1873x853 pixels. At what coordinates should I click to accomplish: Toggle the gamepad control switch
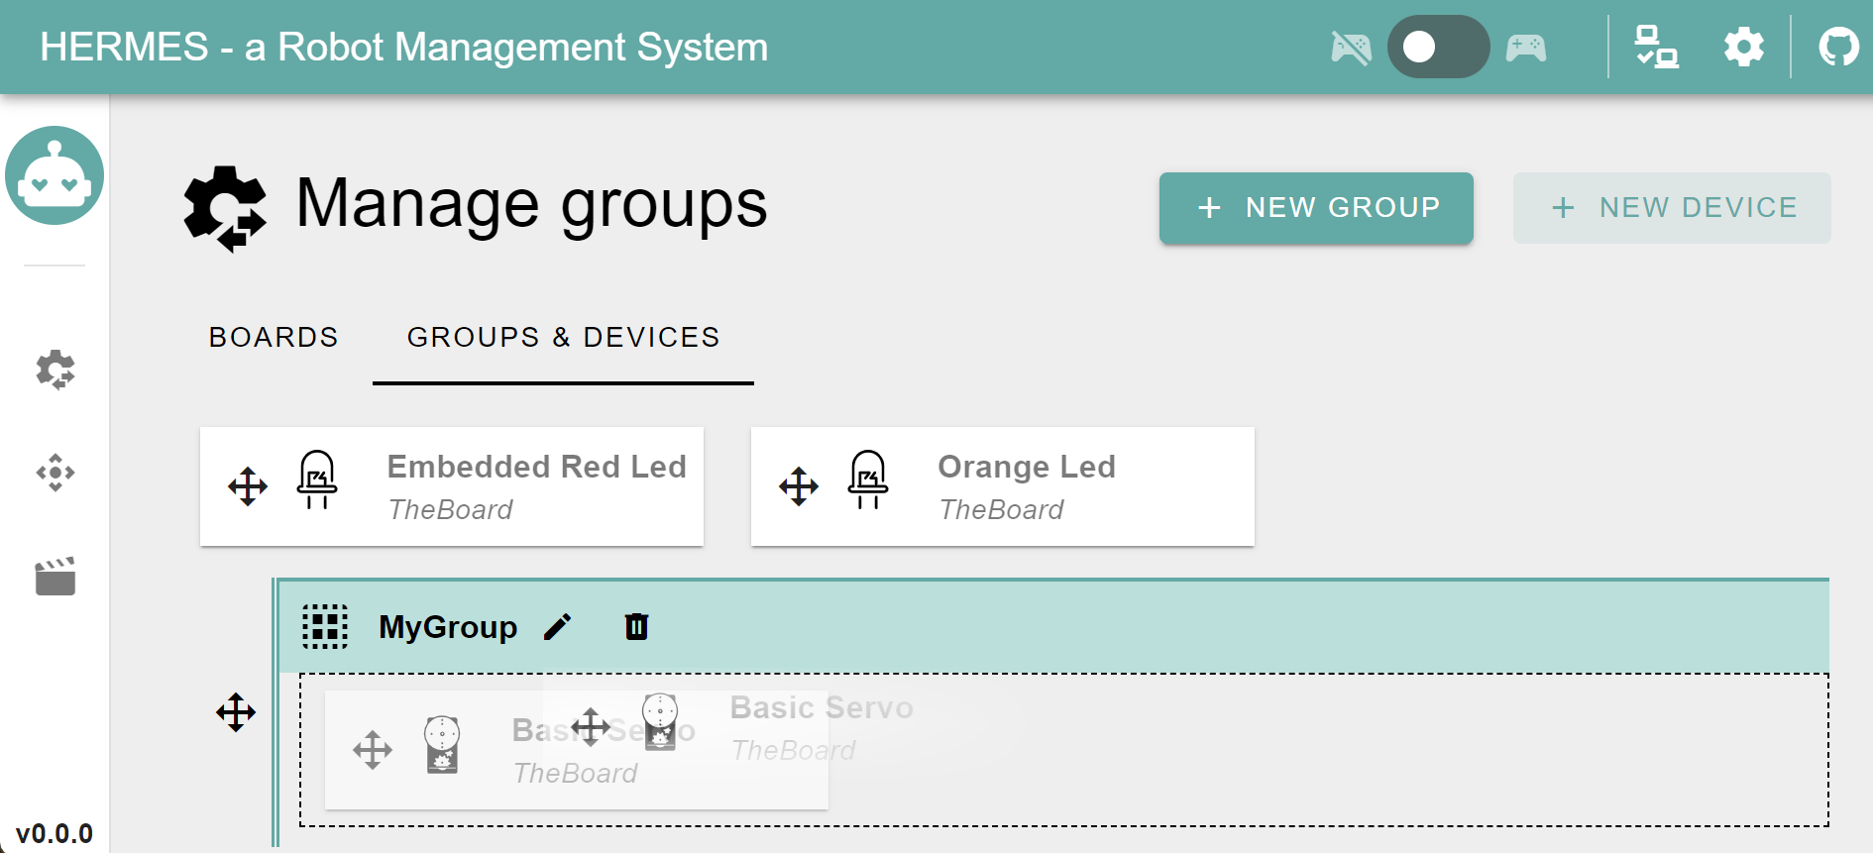1438,47
